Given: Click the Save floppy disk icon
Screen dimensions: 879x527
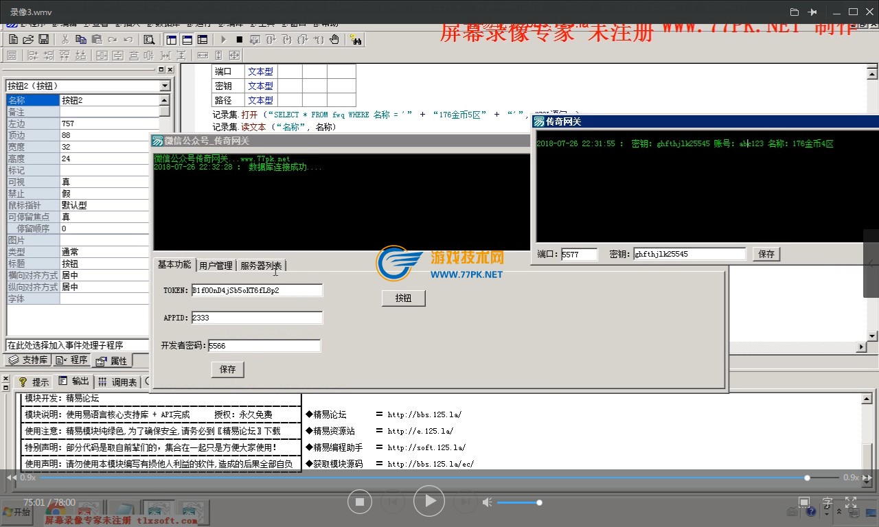Looking at the screenshot, I should (43, 40).
